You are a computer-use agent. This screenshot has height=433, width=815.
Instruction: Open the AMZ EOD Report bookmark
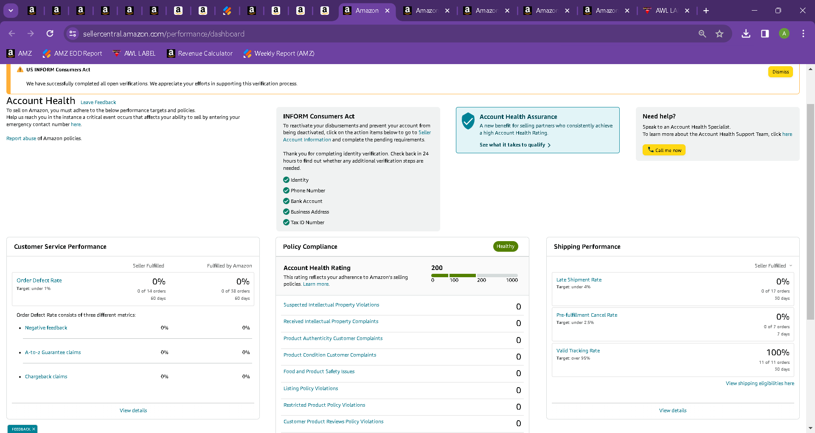point(72,53)
